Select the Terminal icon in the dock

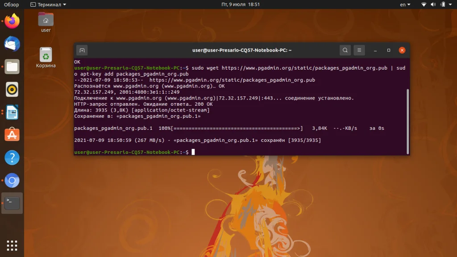pos(11,203)
